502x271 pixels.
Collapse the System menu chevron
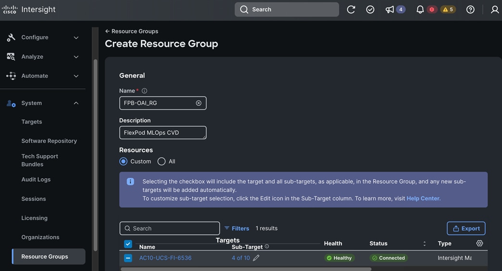[x=76, y=103]
